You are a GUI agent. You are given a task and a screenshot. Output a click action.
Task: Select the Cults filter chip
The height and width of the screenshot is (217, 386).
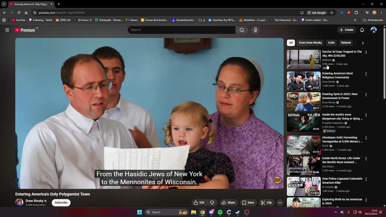coord(331,43)
